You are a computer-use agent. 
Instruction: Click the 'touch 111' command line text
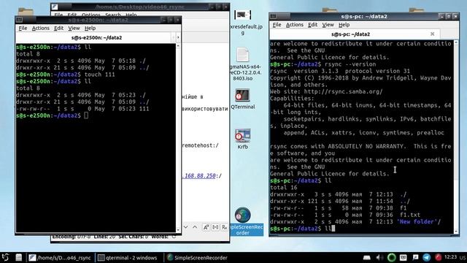[99, 75]
